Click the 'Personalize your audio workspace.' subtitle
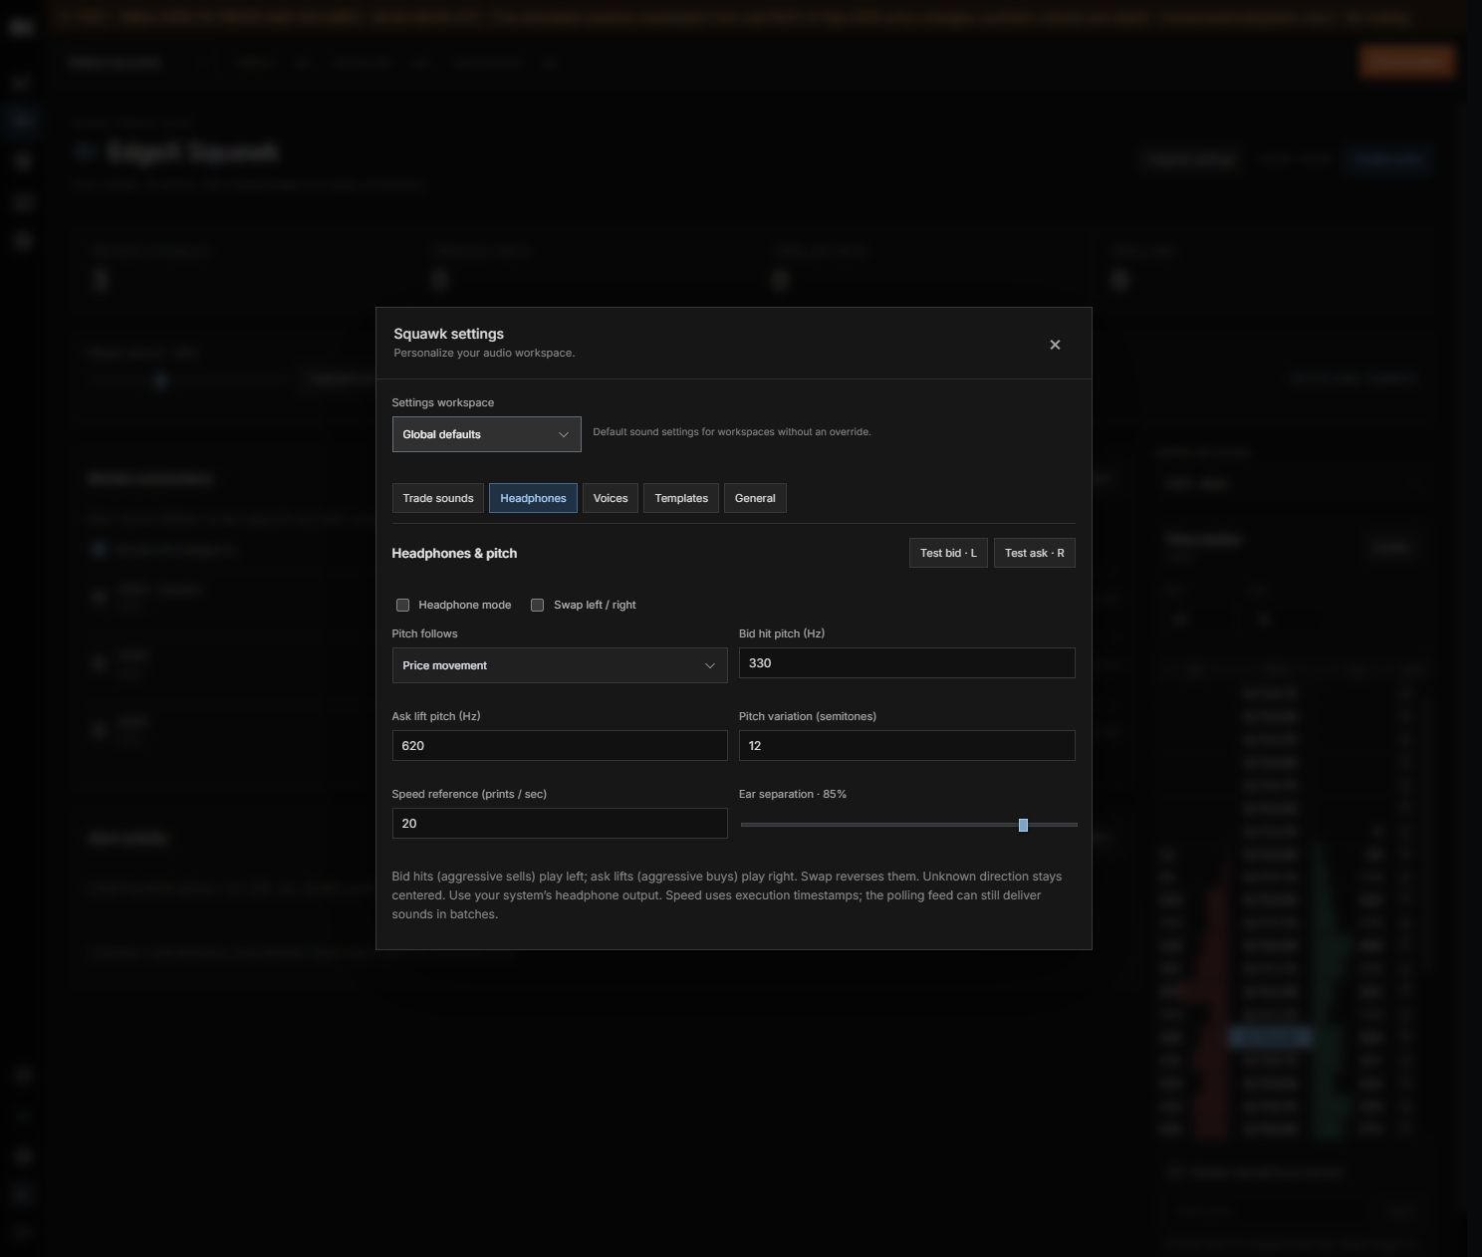This screenshot has height=1257, width=1482. coord(484,353)
